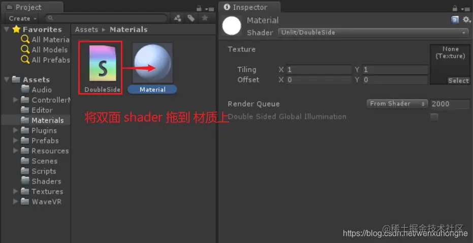Click the Assets root label in tree
The image size is (473, 243).
tap(36, 80)
